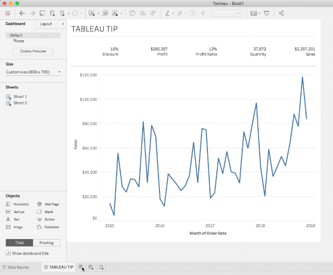Click the Month of Order Date axis title
Image resolution: width=333 pixels, height=275 pixels.
[x=208, y=233]
